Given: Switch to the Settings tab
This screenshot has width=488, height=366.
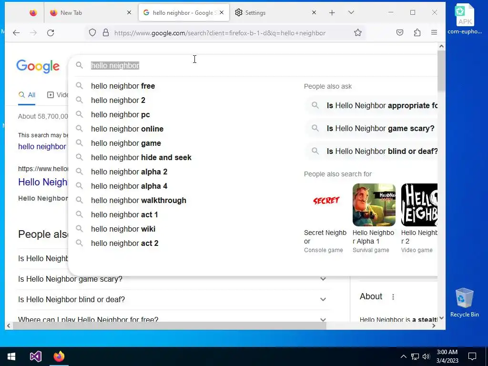Looking at the screenshot, I should tap(276, 13).
